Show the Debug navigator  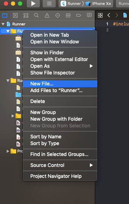click(x=68, y=16)
